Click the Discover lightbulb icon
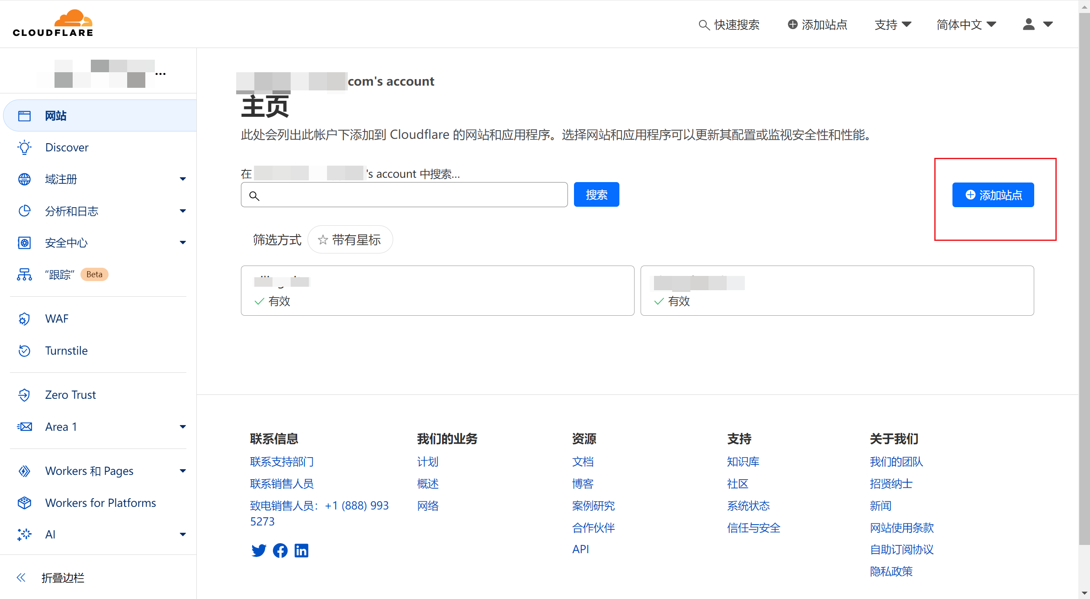This screenshot has height=599, width=1090. [25, 147]
